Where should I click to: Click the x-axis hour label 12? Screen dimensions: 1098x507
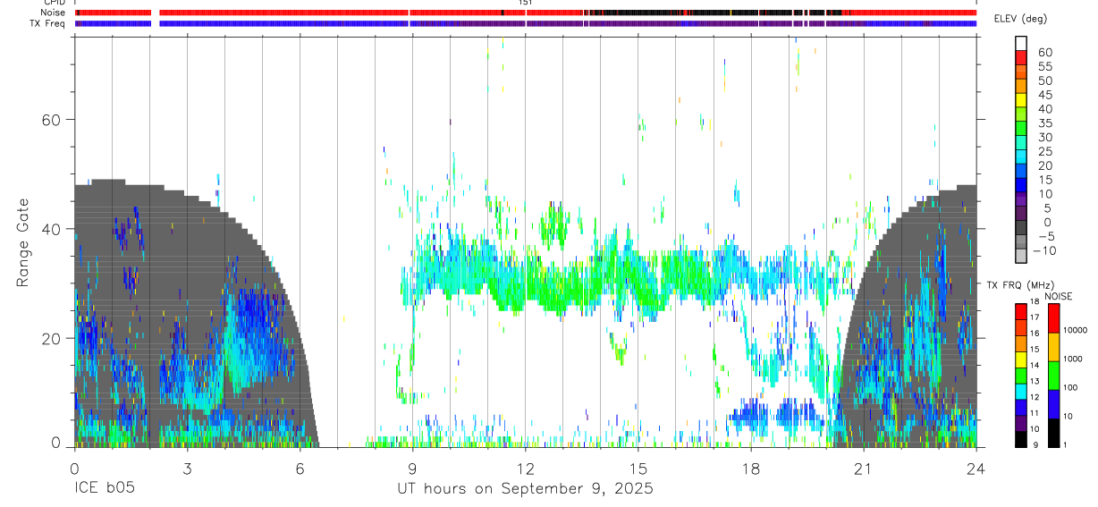coord(525,468)
